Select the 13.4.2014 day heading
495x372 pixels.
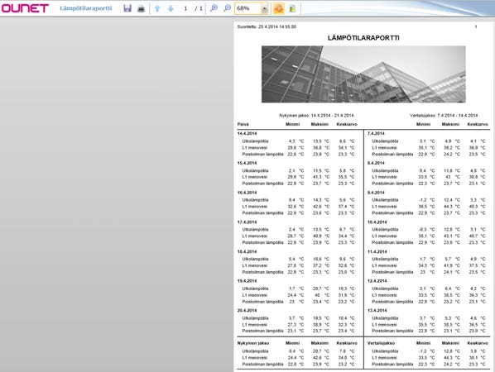(x=377, y=311)
